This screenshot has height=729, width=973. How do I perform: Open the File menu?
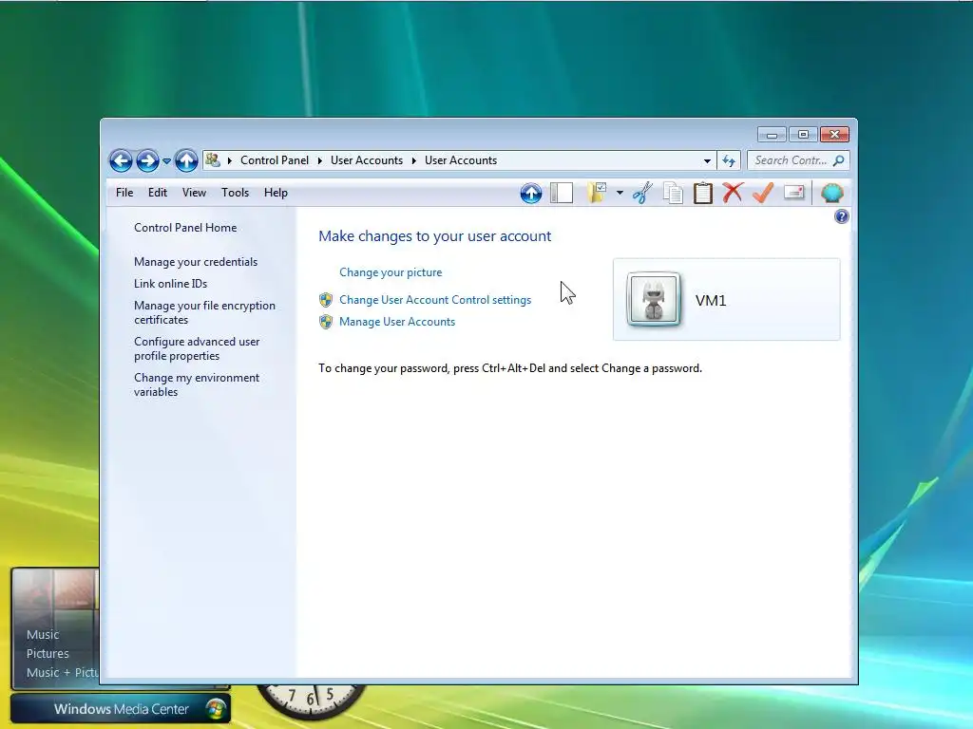pos(124,193)
